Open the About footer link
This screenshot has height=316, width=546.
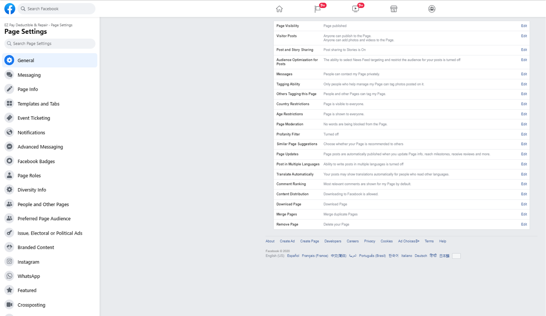[270, 241]
